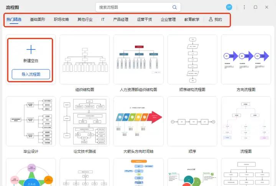The width and height of the screenshot is (276, 186).
Task: Maximize the flowchart window
Action: coord(256,7)
